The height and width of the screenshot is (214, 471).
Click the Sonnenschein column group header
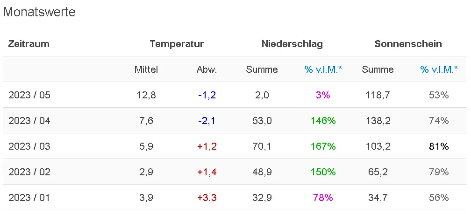408,44
